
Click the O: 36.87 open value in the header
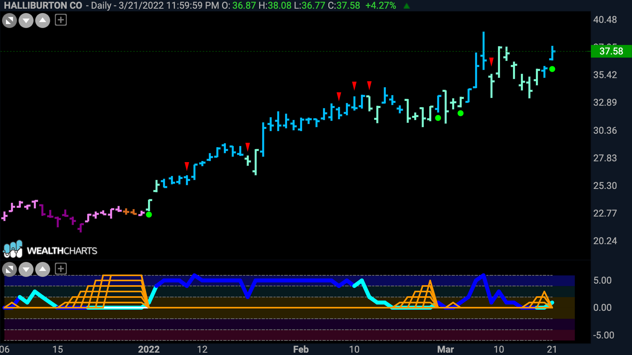point(239,6)
